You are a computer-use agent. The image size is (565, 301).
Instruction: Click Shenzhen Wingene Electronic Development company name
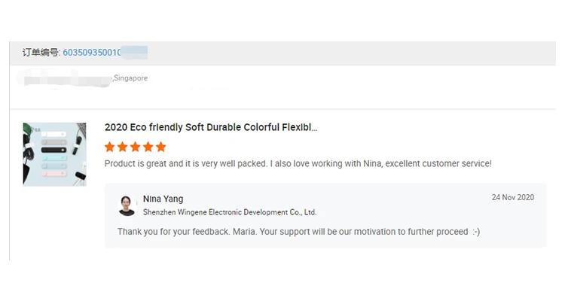point(230,213)
